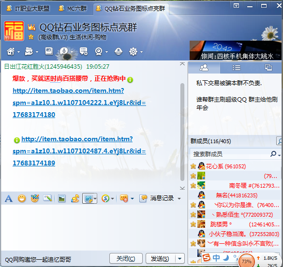Expand the screenshot tool dropdown arrow

95,199
